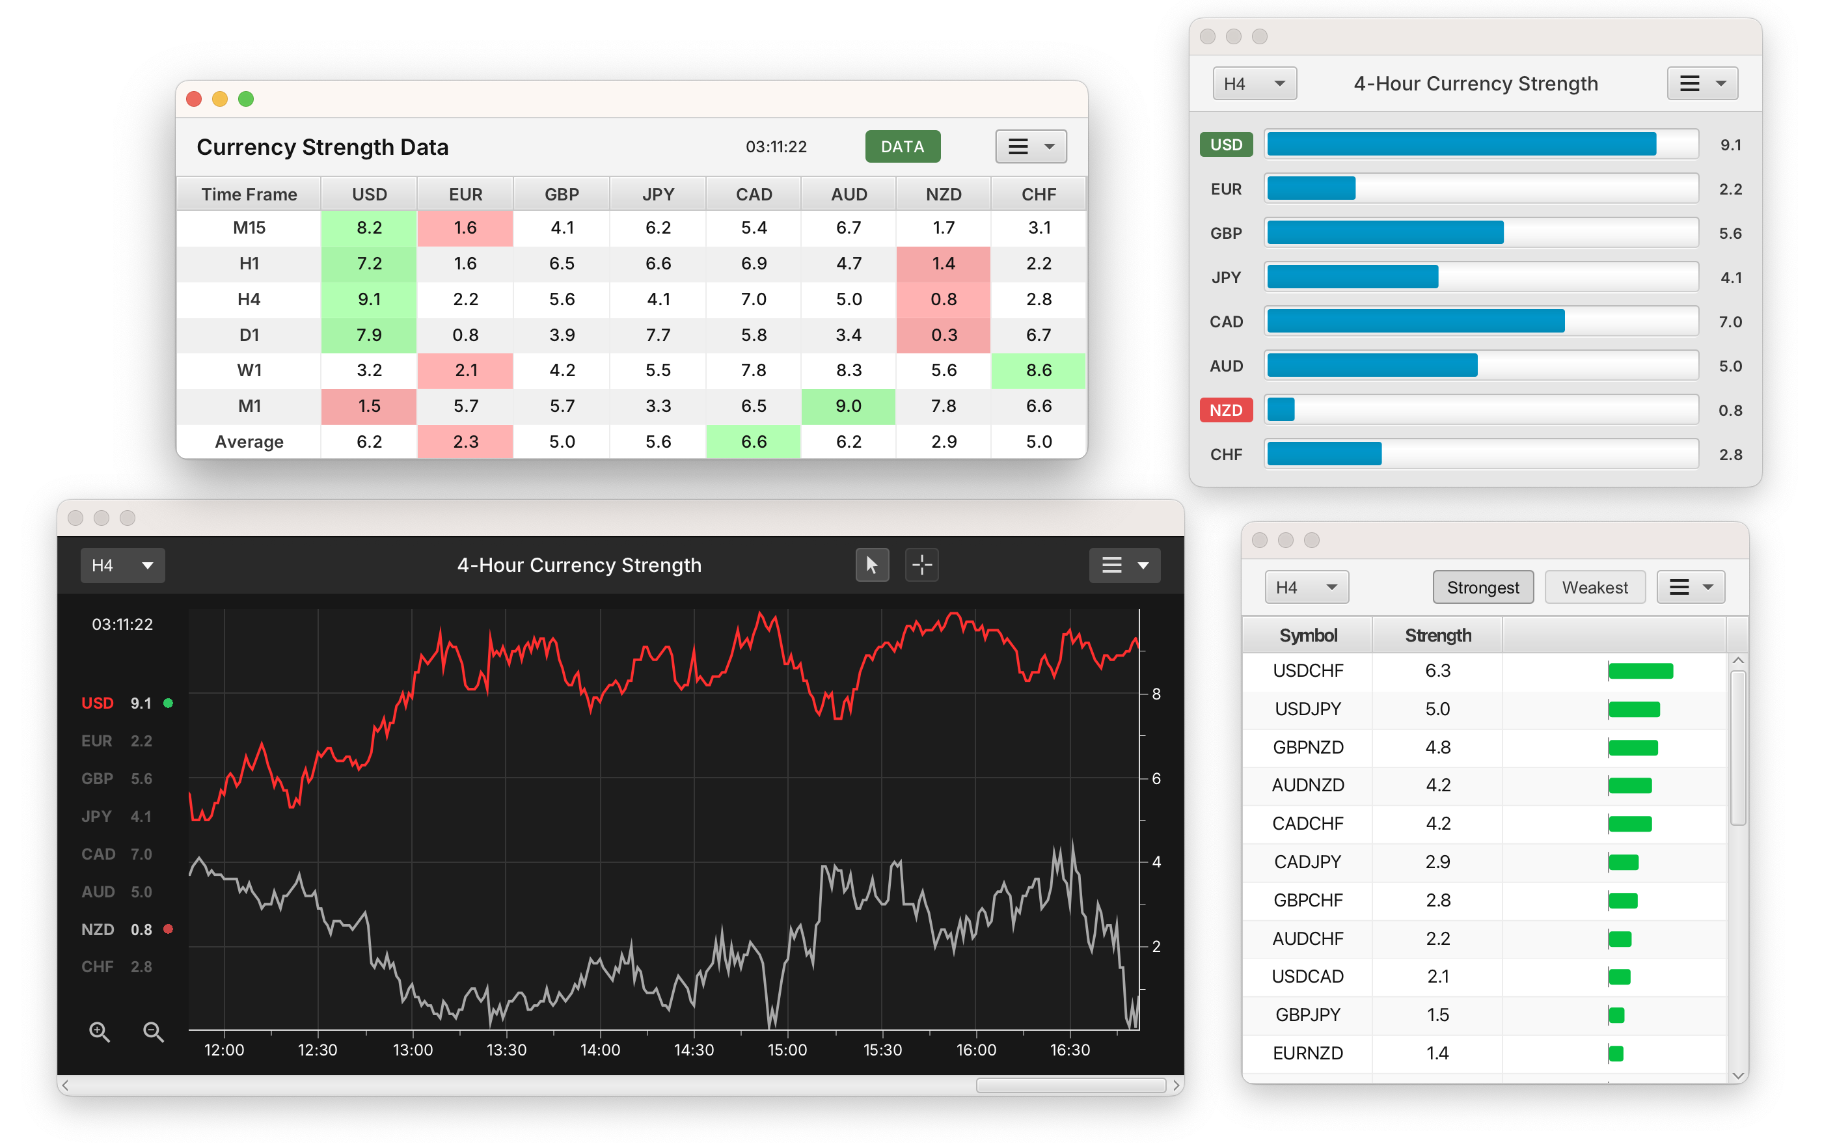This screenshot has width=1822, height=1144.
Task: Click the zoom out magnifier on the chart
Action: click(x=154, y=1031)
